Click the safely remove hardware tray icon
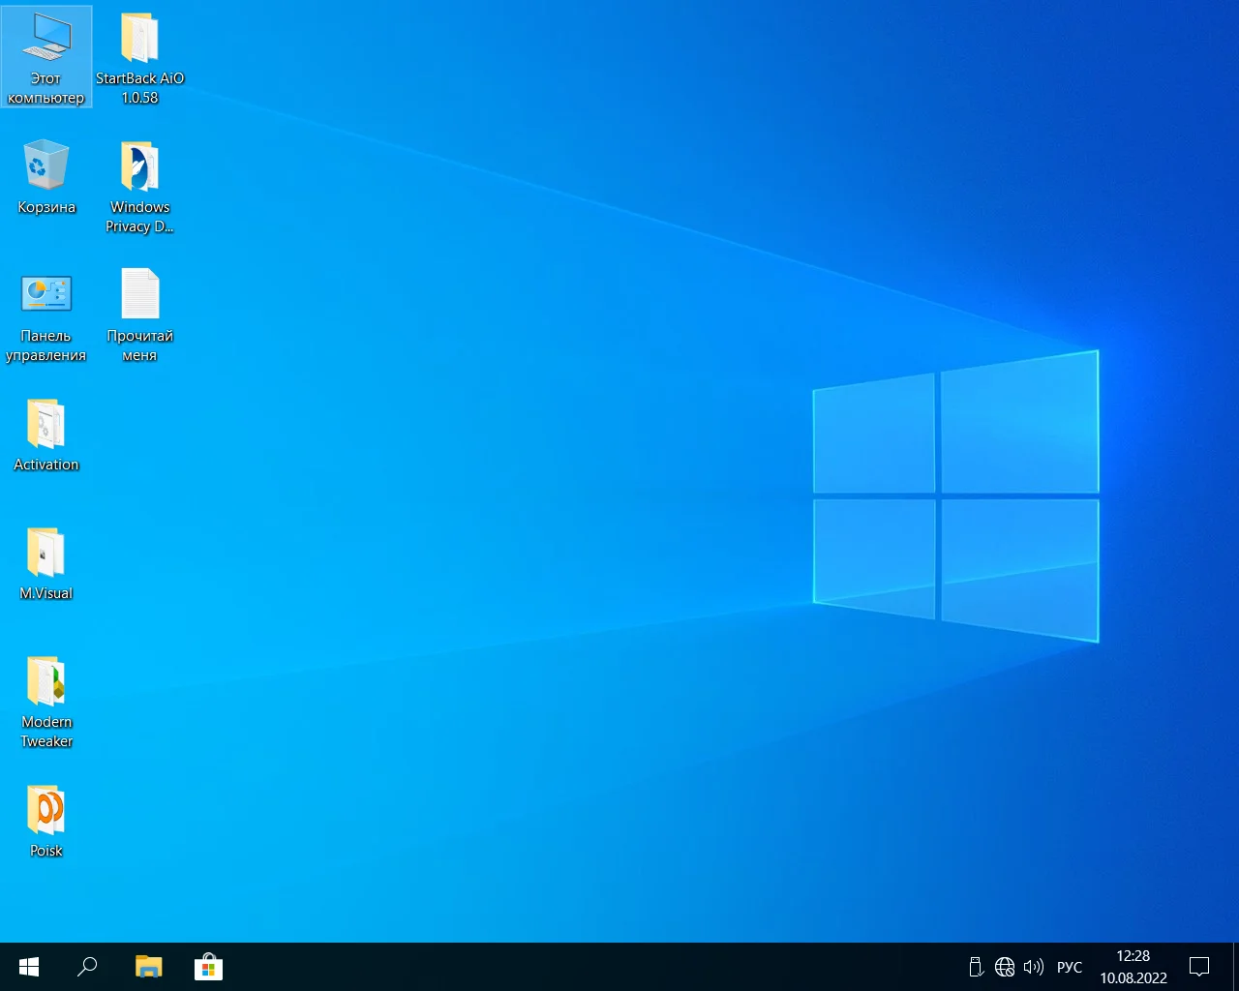Screen dimensions: 1239x991 pos(976,967)
